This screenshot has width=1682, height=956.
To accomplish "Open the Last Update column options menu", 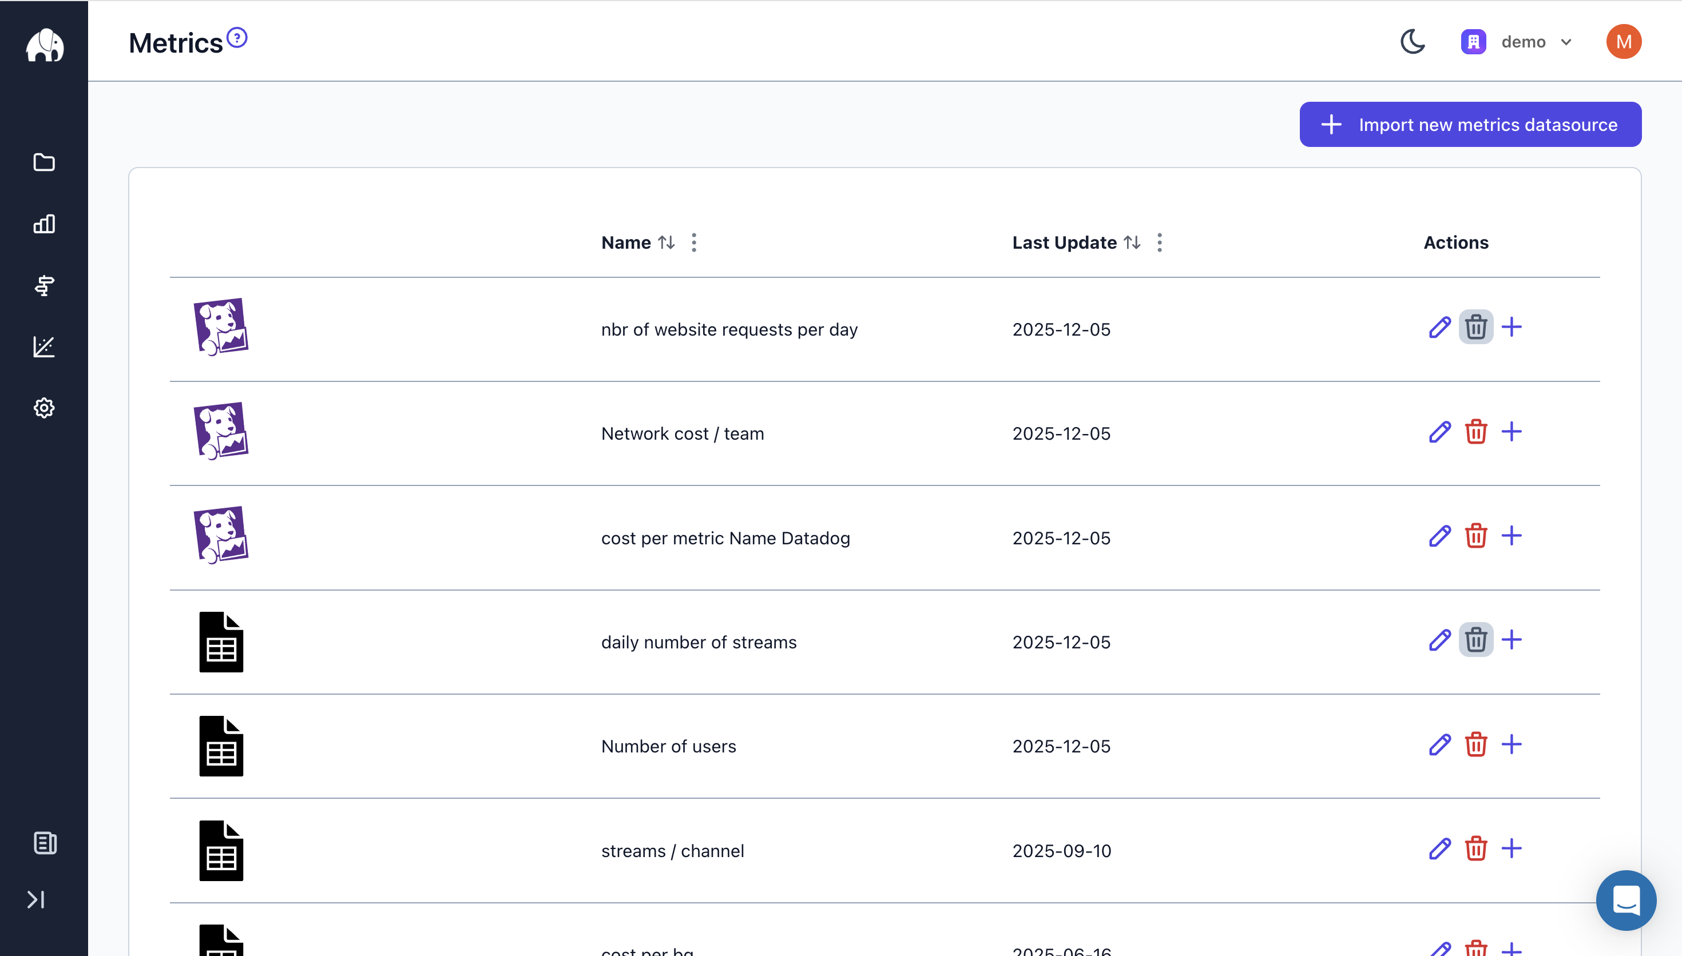I will click(1160, 242).
